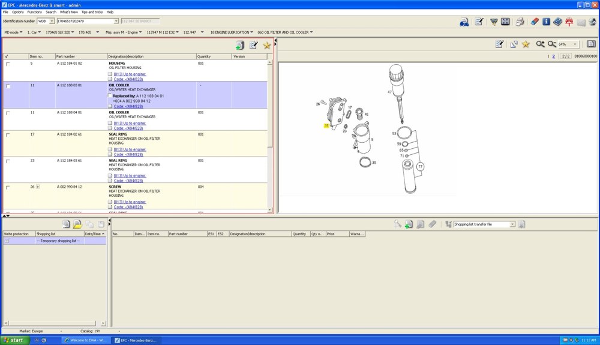Click callout 77 circle in diagram
Image resolution: width=600 pixels, height=345 pixels.
coord(420,166)
